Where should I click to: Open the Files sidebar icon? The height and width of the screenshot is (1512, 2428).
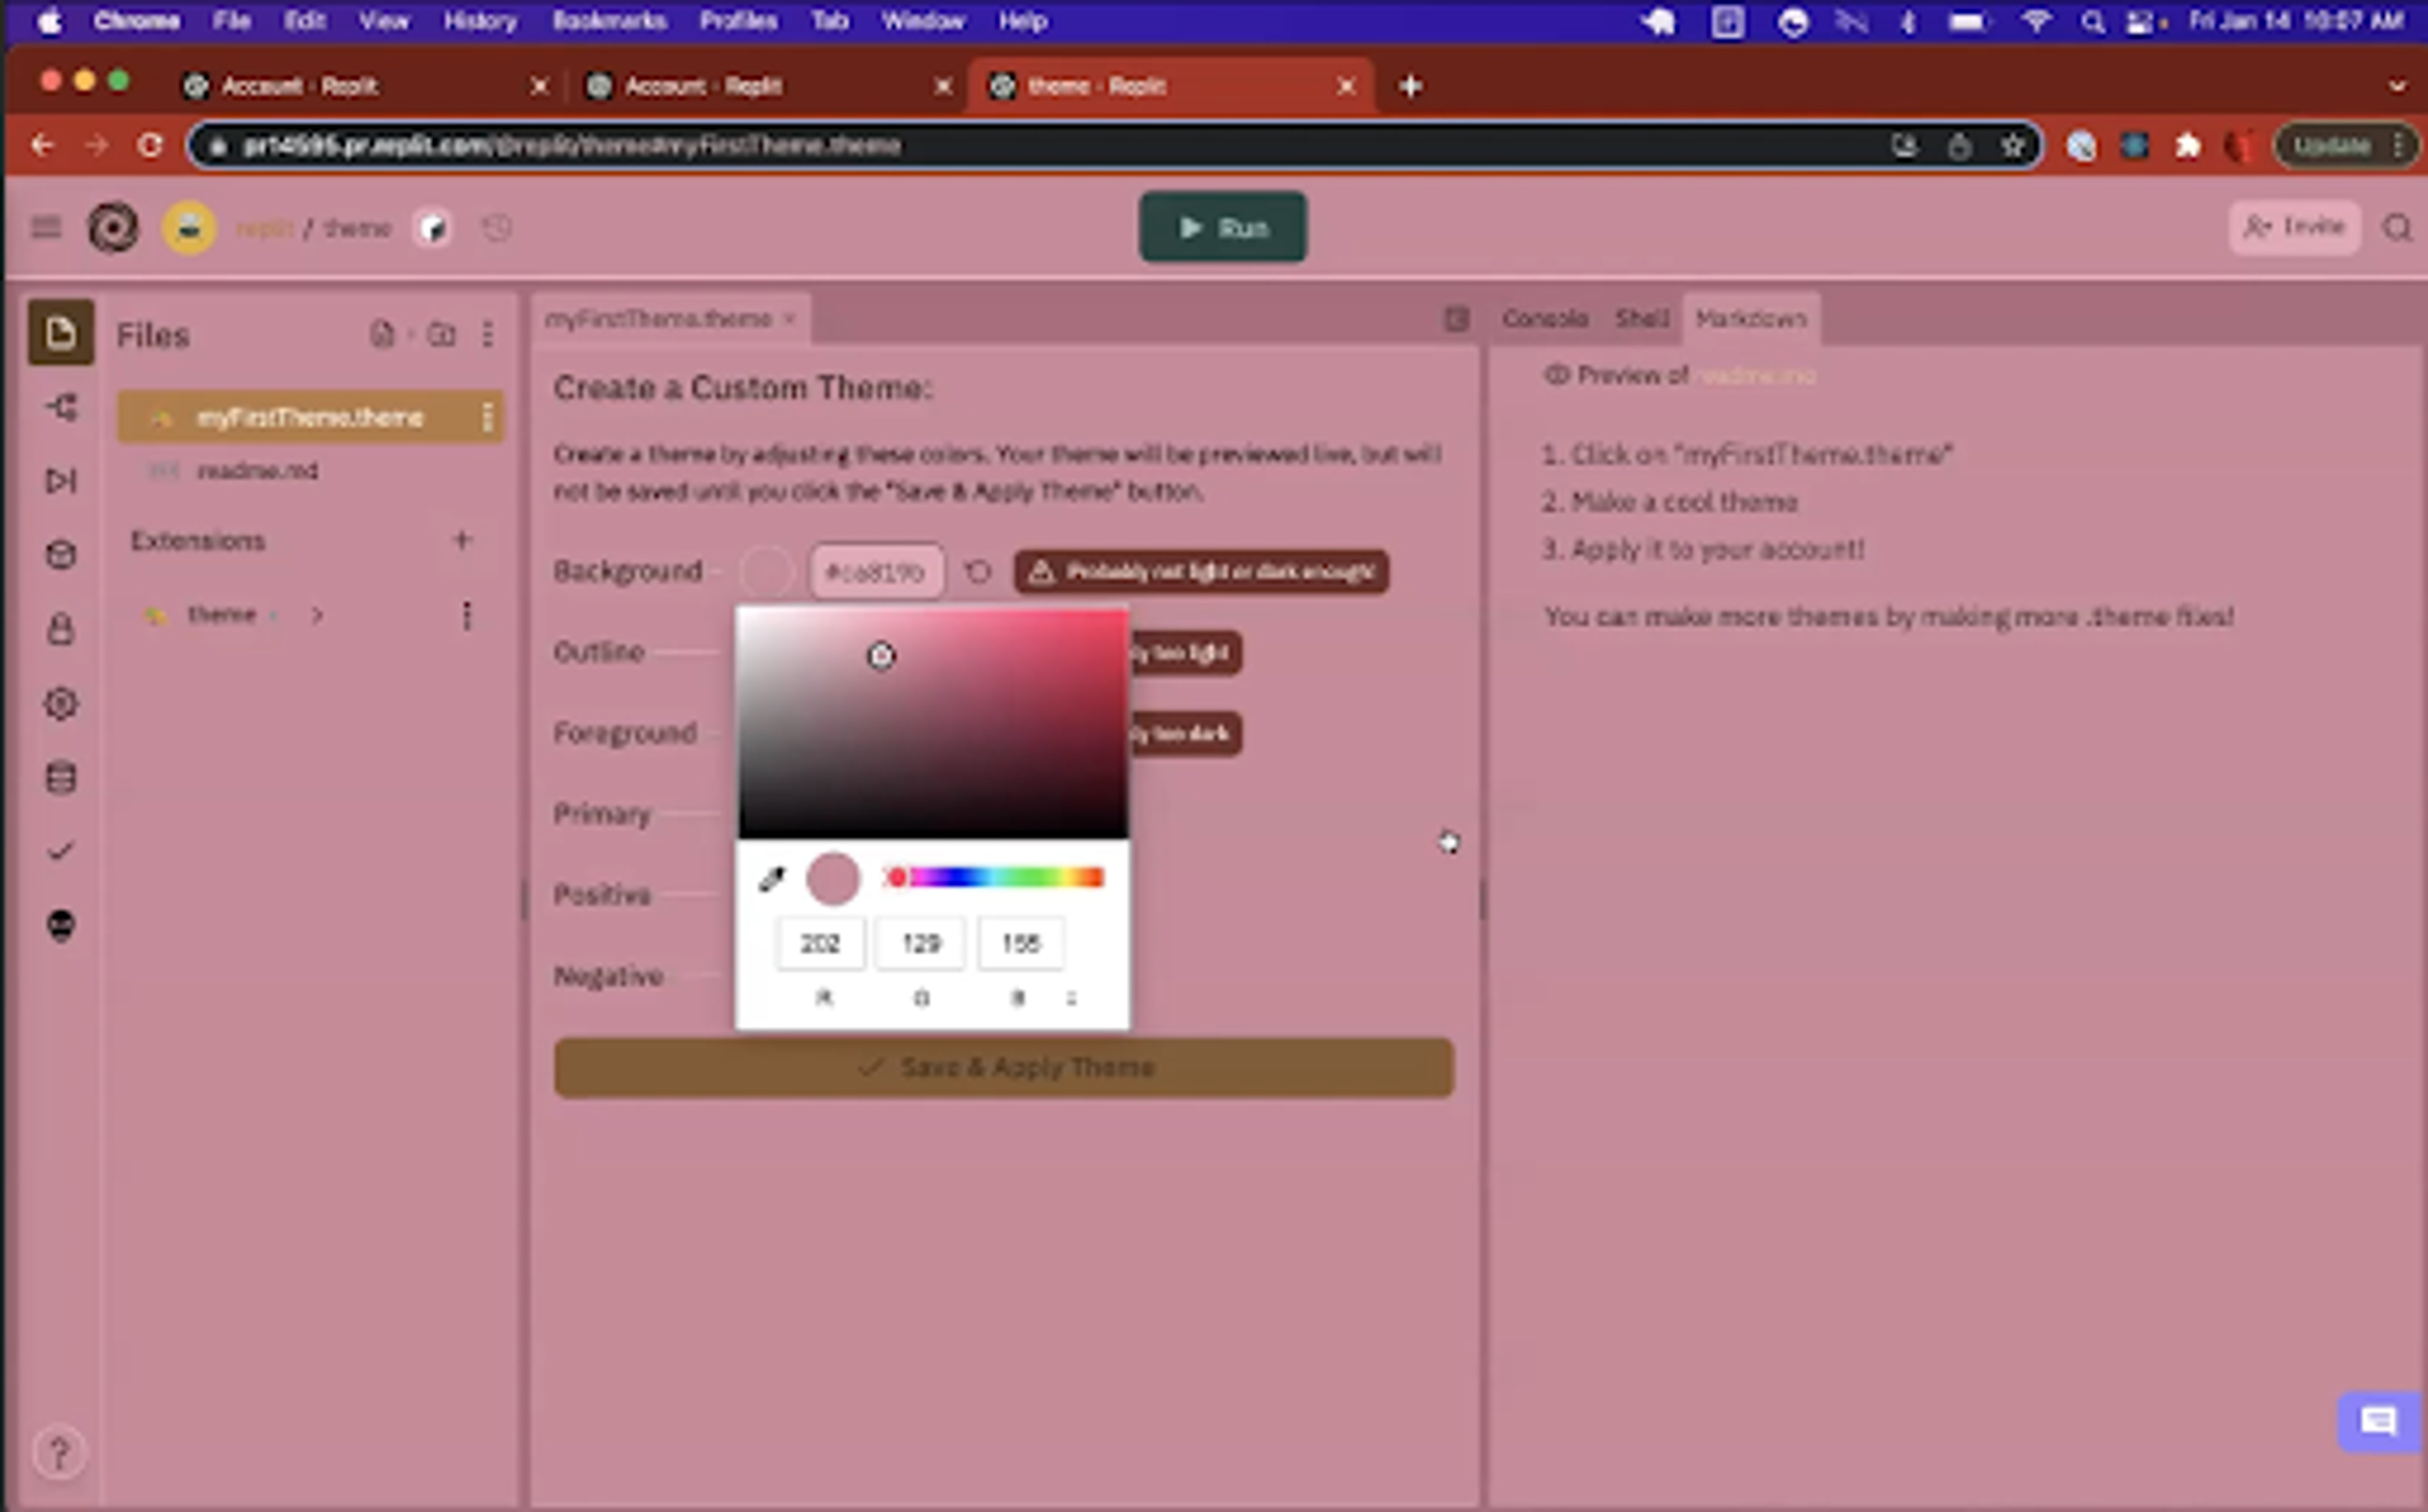coord(60,333)
